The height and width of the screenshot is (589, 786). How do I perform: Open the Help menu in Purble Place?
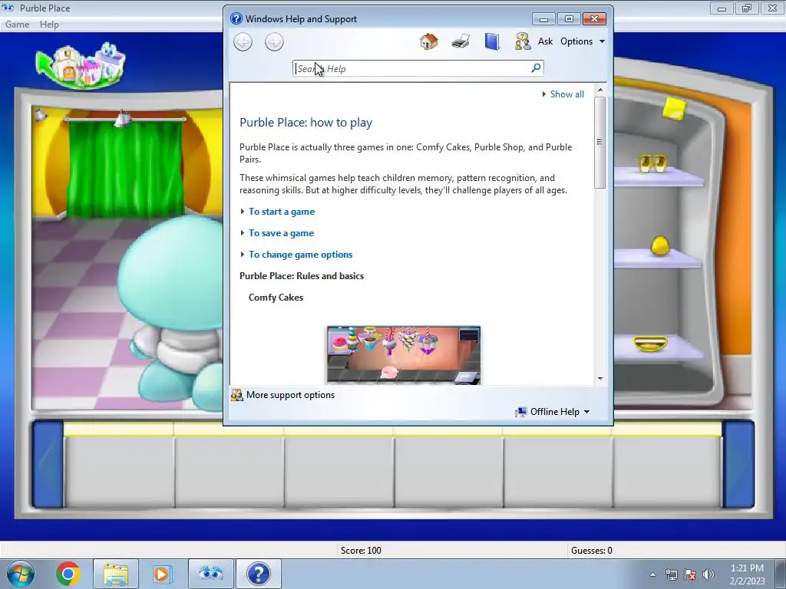tap(49, 25)
